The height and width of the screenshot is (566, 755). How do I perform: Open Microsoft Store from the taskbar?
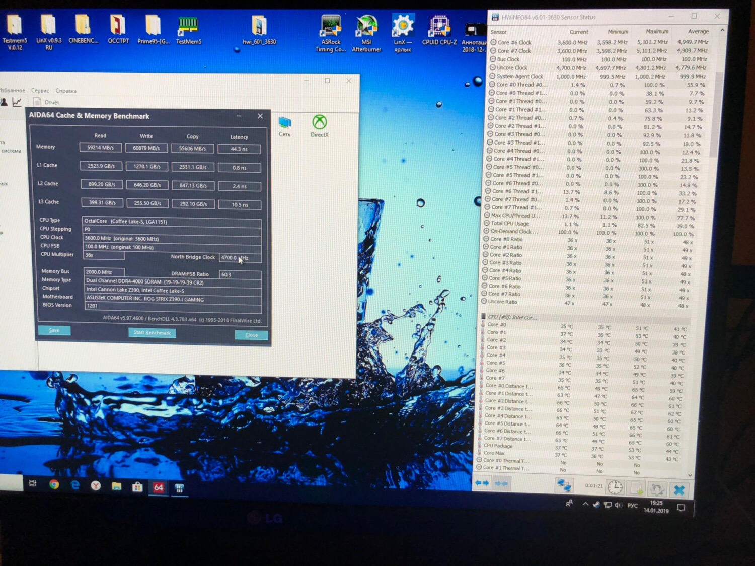[x=137, y=487]
